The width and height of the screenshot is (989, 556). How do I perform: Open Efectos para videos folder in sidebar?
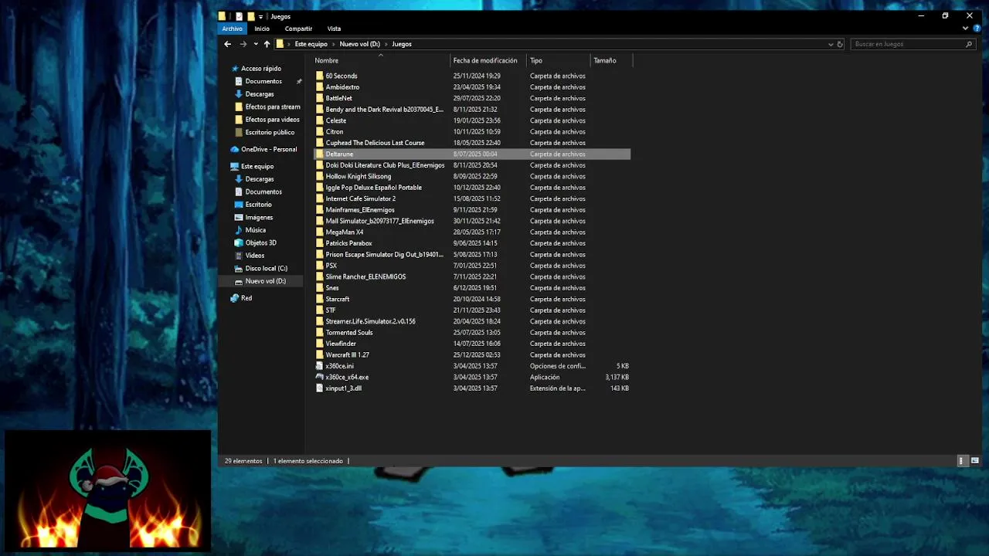tap(272, 120)
